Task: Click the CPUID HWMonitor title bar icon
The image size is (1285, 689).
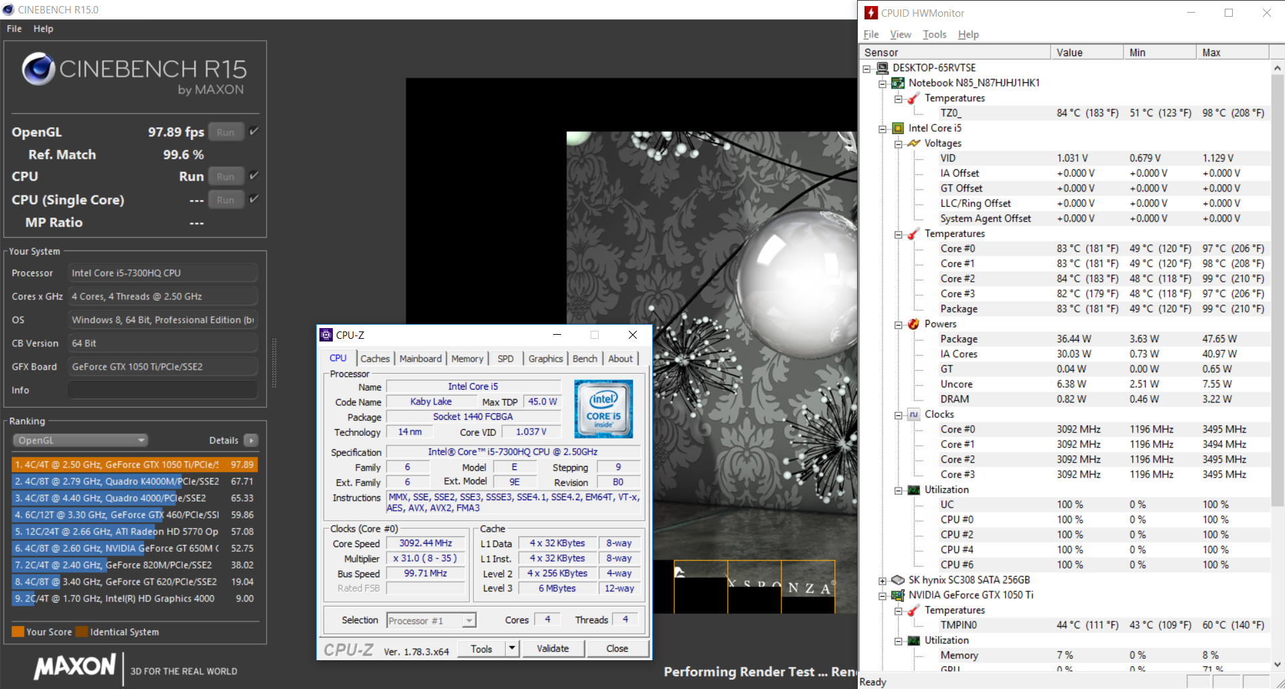Action: [871, 13]
